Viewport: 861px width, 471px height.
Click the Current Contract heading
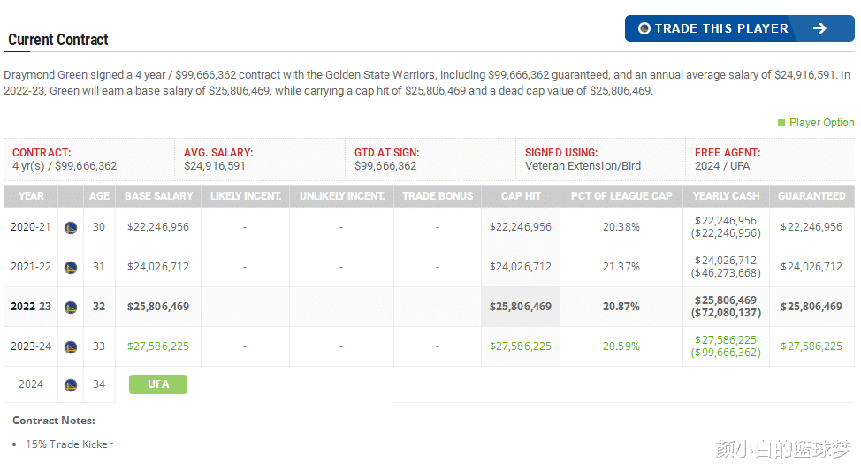[58, 40]
